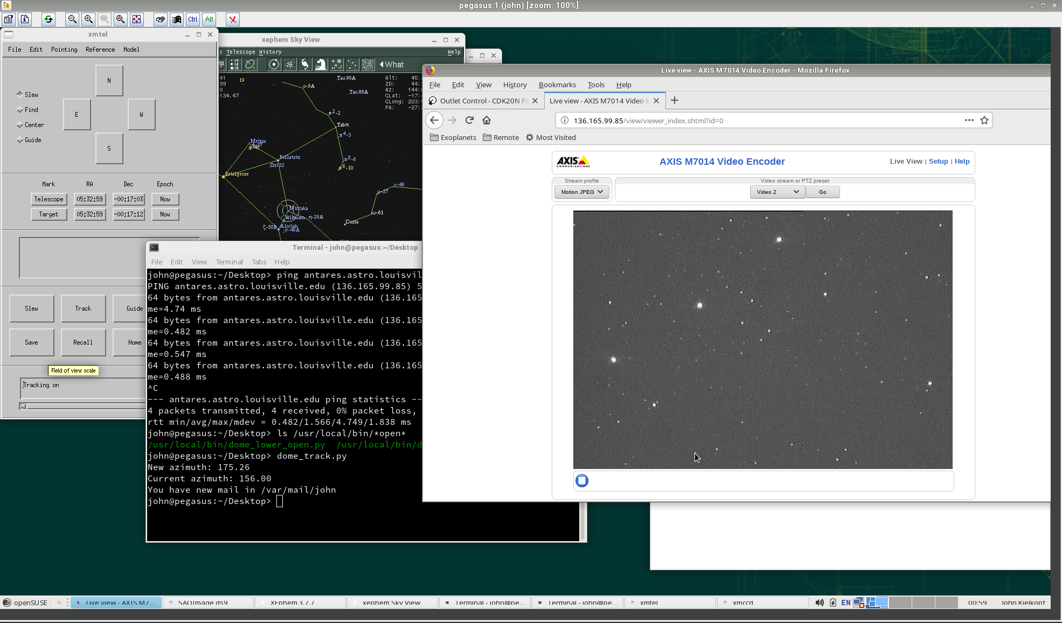Toggle the orbit ellipse icon in Sky View
The image size is (1062, 623).
pyautogui.click(x=250, y=65)
